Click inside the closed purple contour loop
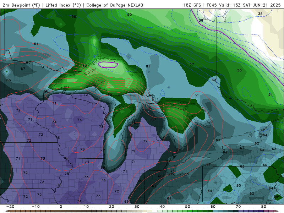Screen dimensions: 284x213 [x=108, y=65]
